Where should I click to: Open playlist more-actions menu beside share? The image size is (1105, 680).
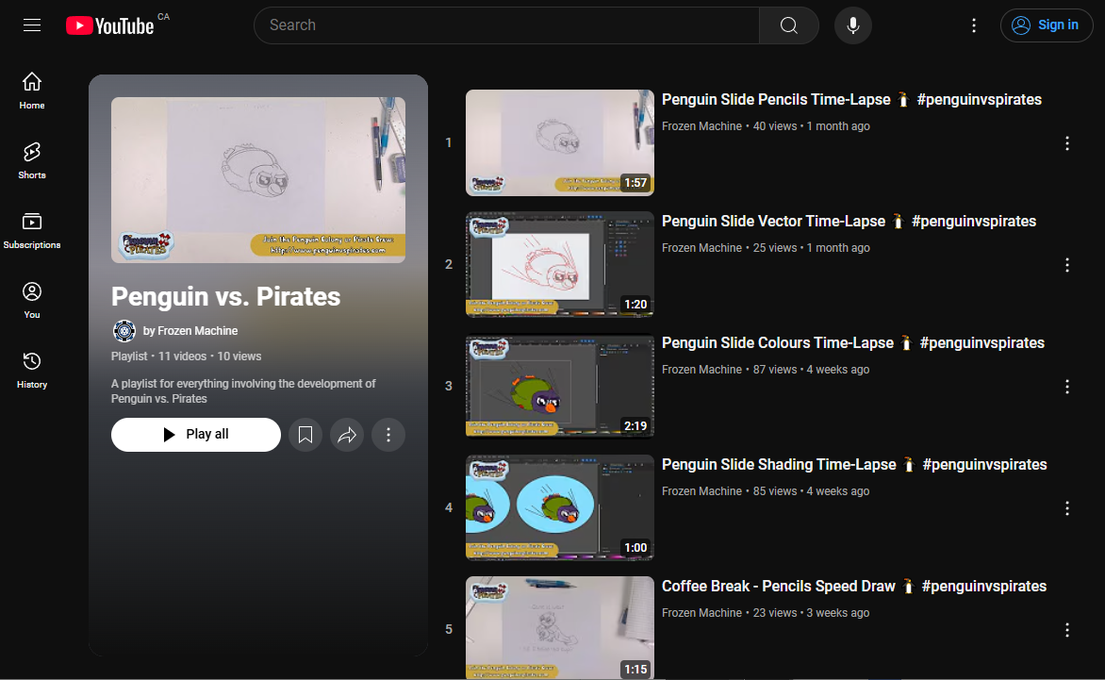[x=388, y=435]
